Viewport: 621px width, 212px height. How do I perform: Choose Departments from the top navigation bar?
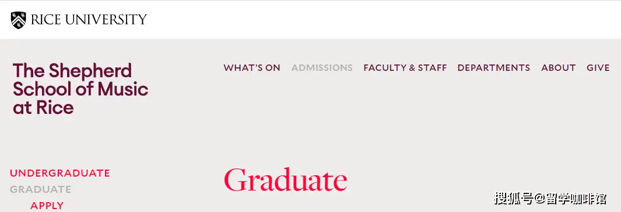[494, 68]
